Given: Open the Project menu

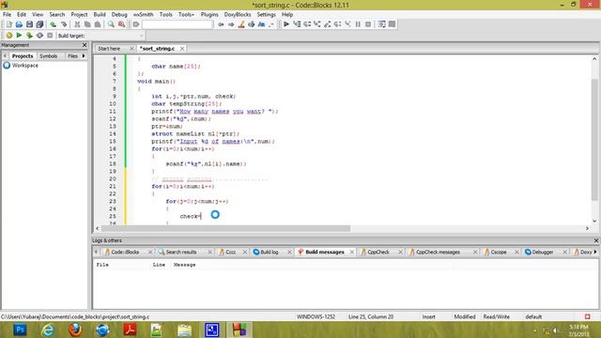Looking at the screenshot, I should click(x=79, y=15).
